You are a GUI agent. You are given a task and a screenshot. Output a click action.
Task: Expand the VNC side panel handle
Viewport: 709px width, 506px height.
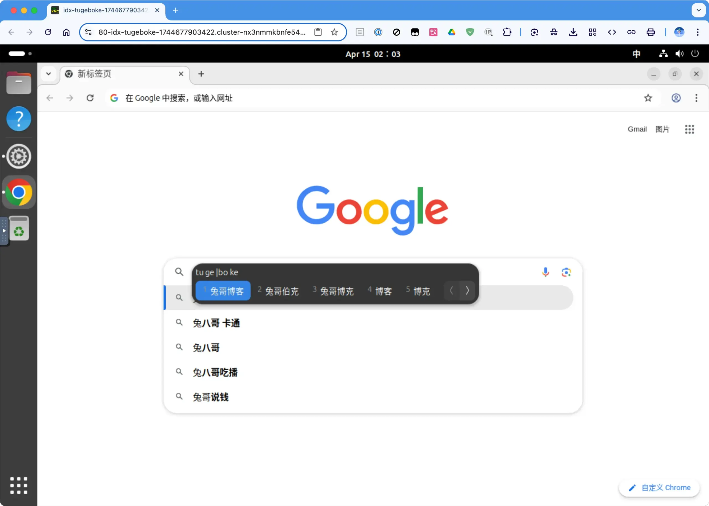(x=4, y=231)
